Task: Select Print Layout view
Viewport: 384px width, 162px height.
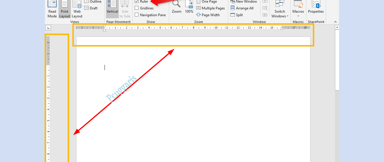Action: coord(64,9)
